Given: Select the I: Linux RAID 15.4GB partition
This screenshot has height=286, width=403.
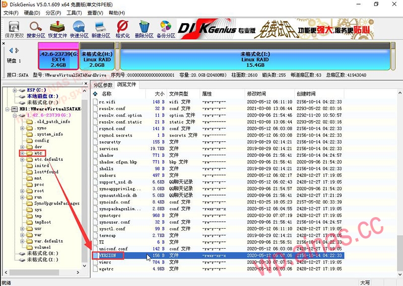Looking at the screenshot, I should 255,56.
